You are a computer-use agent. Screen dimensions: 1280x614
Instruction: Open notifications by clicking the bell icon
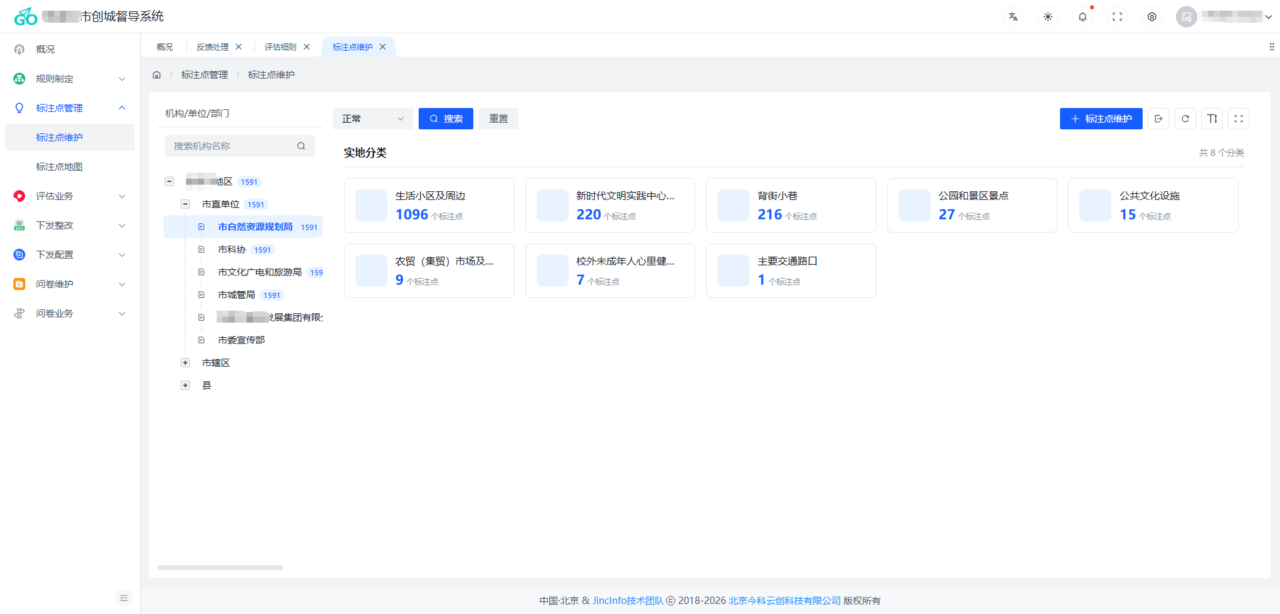coord(1082,17)
